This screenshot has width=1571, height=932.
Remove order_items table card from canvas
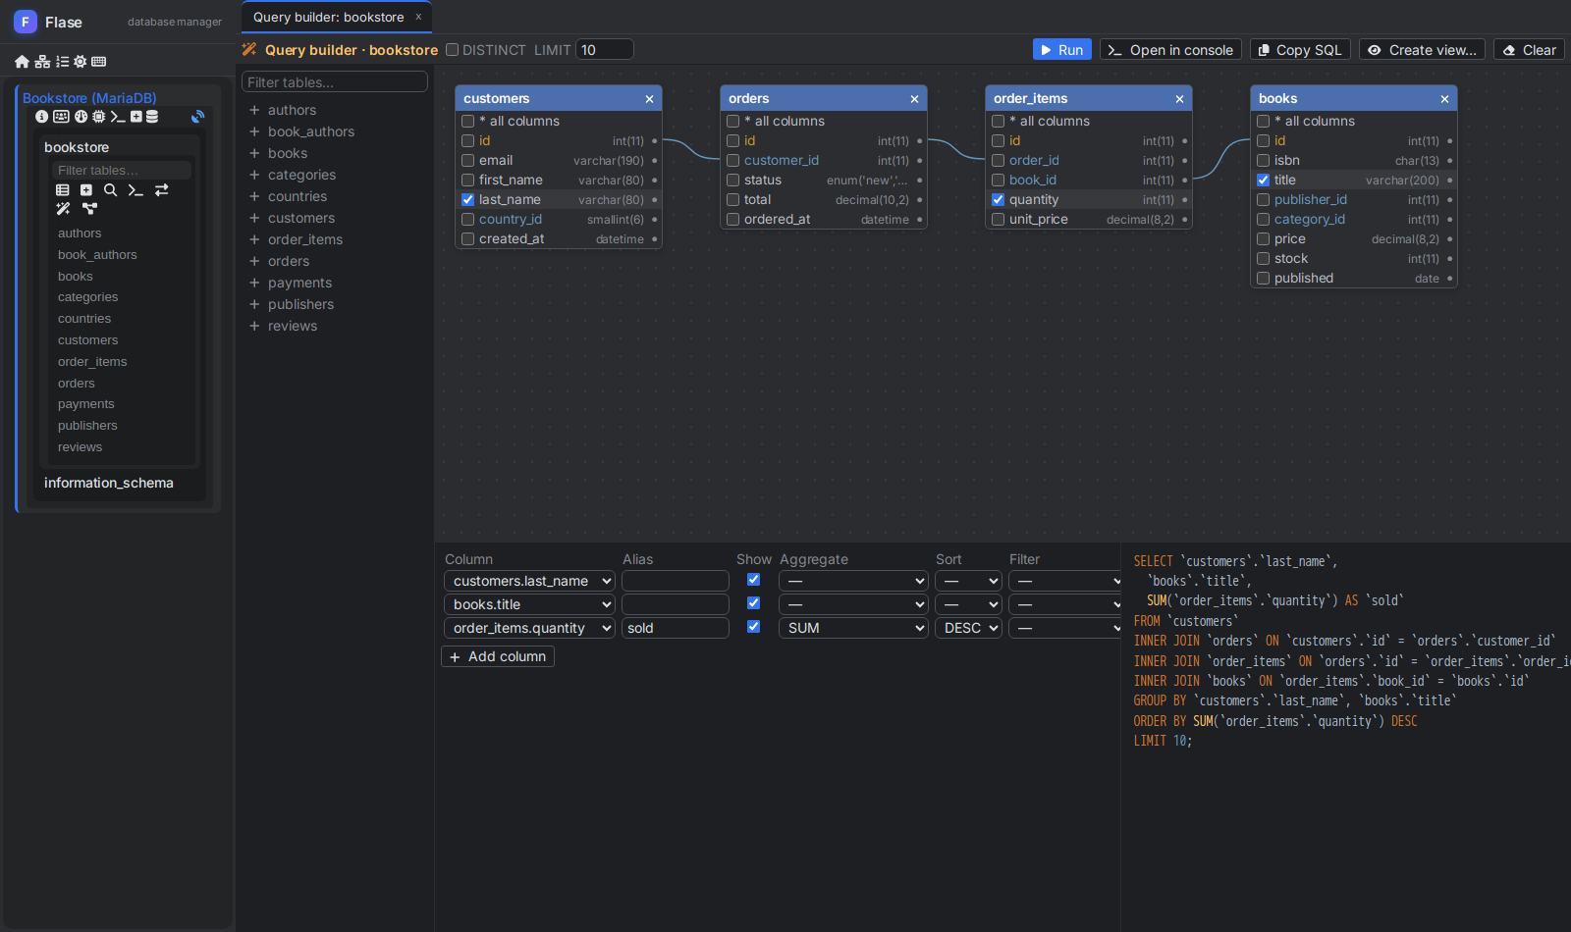[1179, 99]
